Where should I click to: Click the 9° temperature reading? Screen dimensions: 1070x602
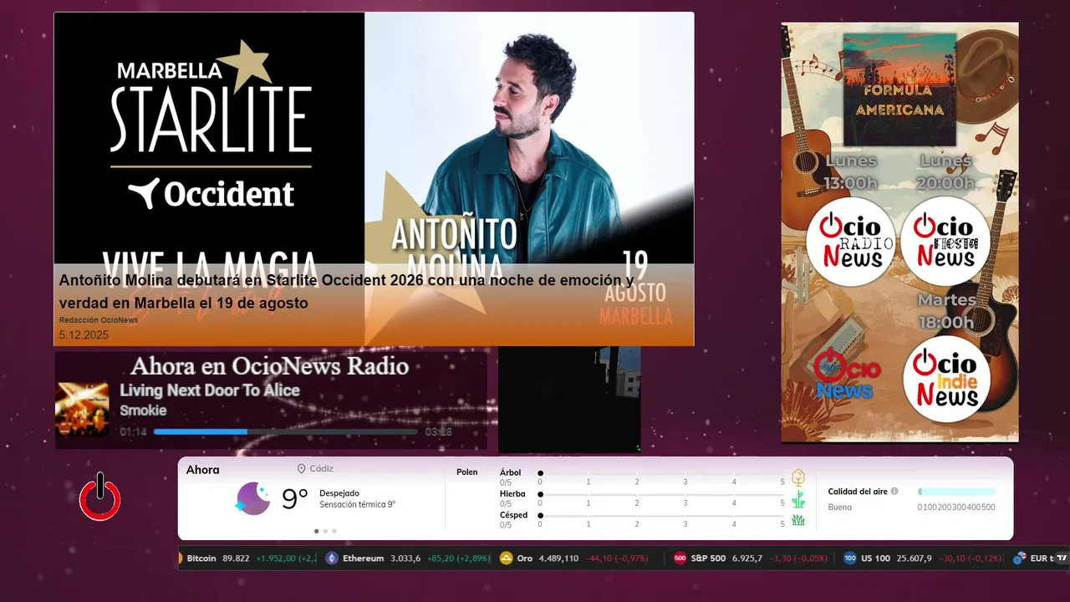(x=294, y=499)
